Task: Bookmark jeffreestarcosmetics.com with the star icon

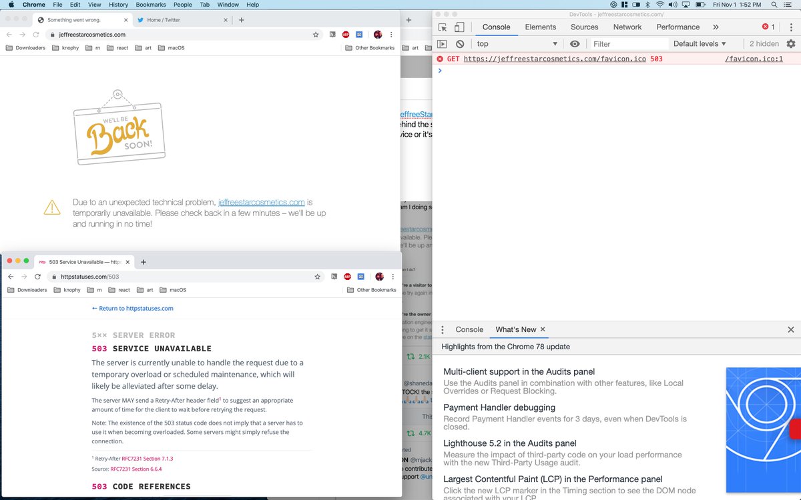Action: [316, 35]
